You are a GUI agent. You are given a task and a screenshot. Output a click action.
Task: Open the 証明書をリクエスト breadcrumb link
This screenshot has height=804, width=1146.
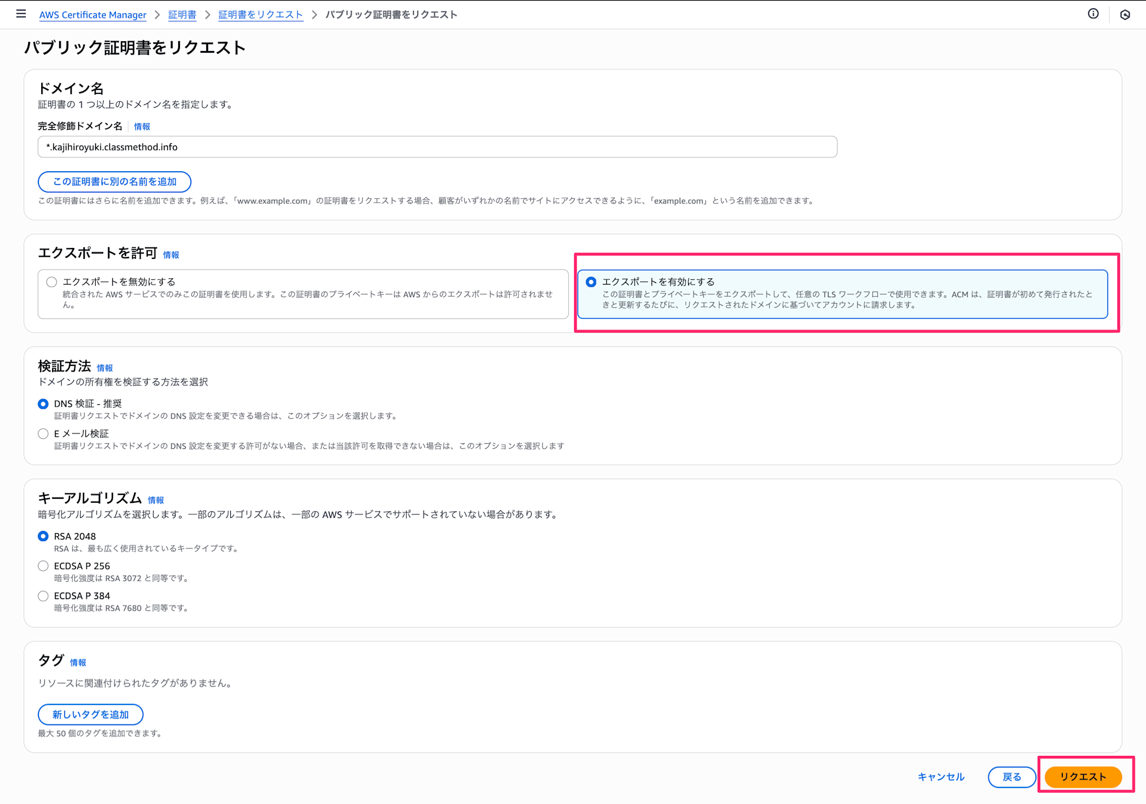click(x=261, y=15)
